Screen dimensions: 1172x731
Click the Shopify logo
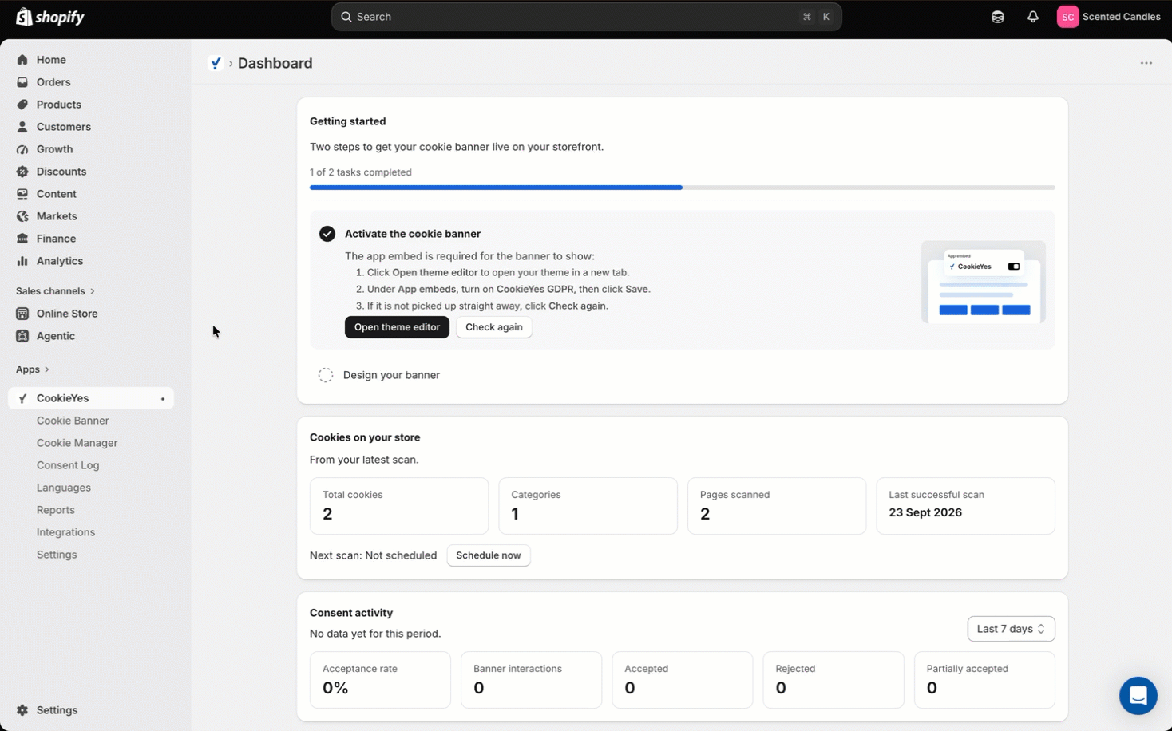pyautogui.click(x=49, y=17)
